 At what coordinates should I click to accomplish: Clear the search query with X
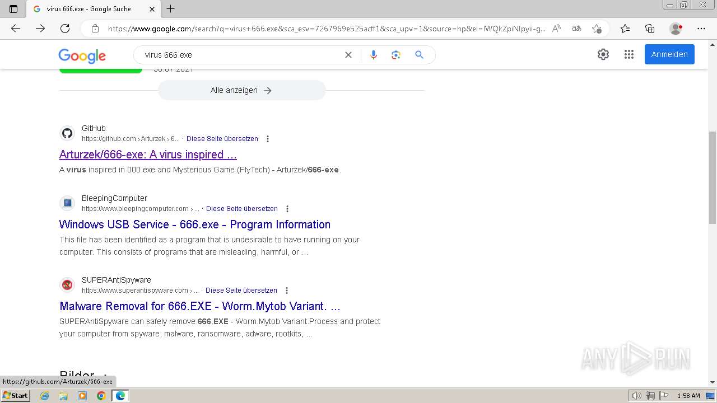pyautogui.click(x=348, y=55)
